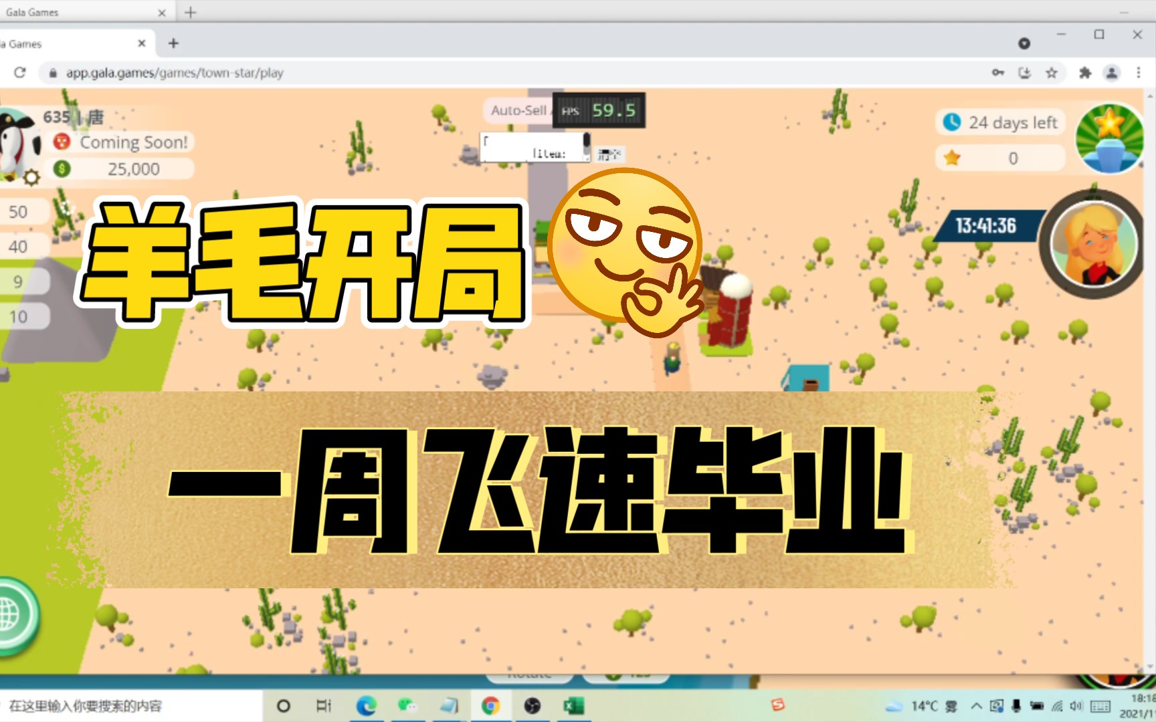1156x722 pixels.
Task: Reload the Gala Games page
Action: (x=19, y=72)
